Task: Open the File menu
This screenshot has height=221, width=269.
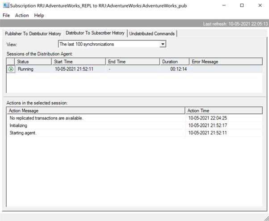Action: 6,16
